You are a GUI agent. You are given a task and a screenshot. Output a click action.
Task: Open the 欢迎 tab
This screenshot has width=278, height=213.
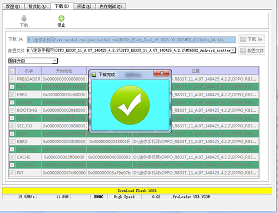pyautogui.click(x=13, y=7)
